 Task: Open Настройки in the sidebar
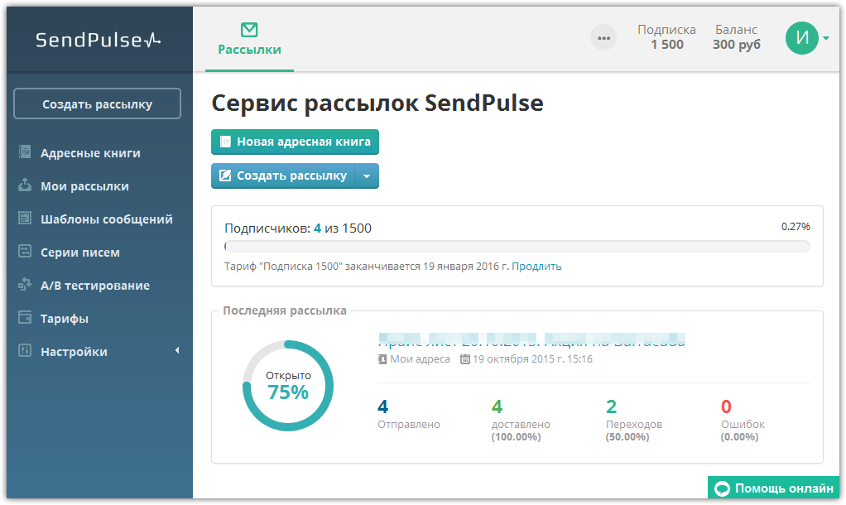pos(74,352)
